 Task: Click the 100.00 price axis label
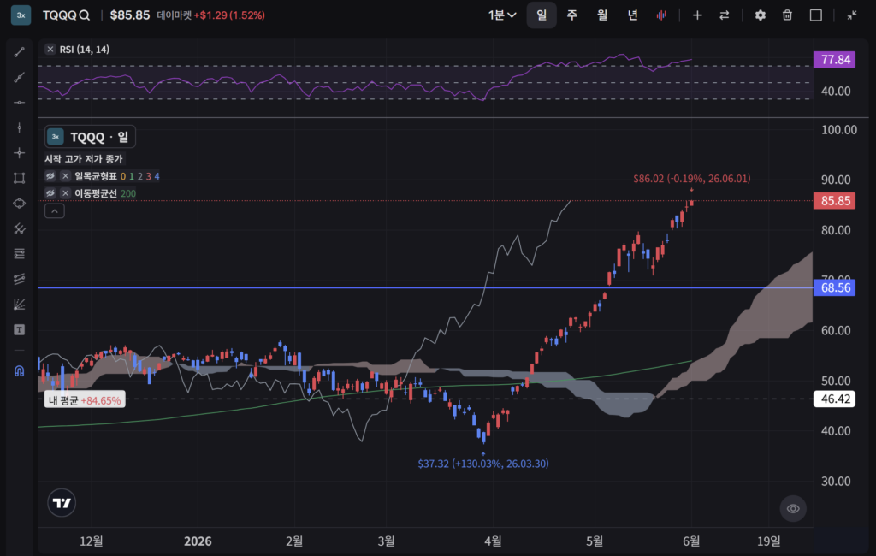pos(839,130)
